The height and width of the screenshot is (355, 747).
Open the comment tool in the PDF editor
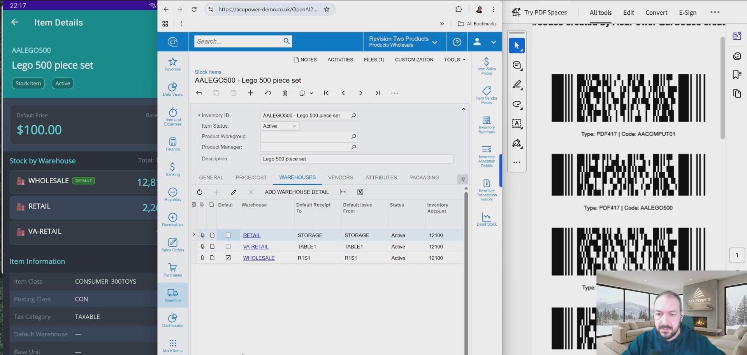tap(517, 65)
